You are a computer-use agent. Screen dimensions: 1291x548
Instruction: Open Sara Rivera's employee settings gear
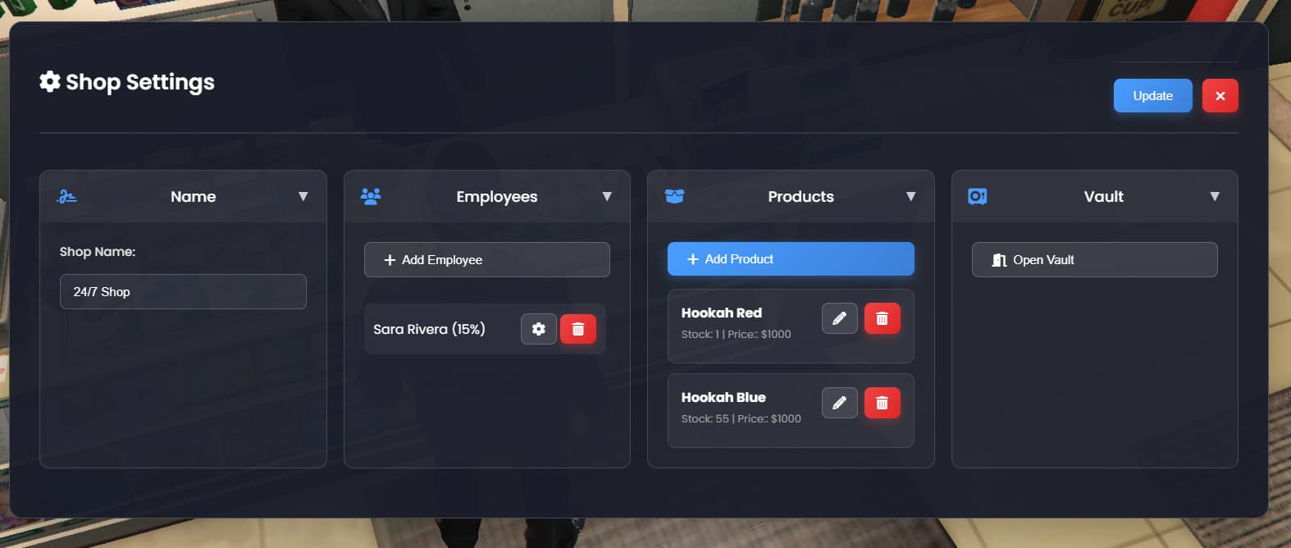click(x=539, y=329)
